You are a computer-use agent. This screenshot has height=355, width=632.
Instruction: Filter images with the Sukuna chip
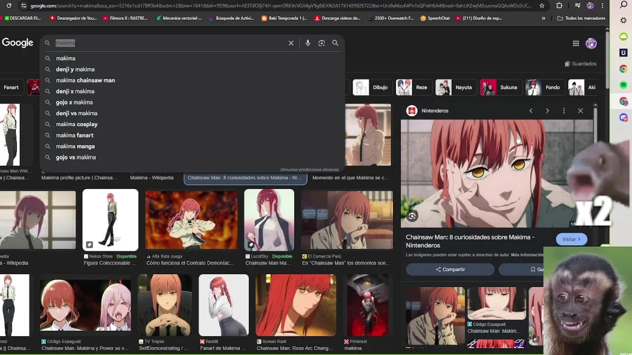pos(500,87)
